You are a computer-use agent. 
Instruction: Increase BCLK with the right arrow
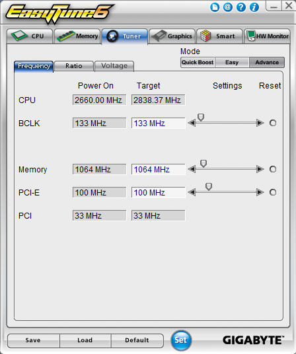coord(260,123)
